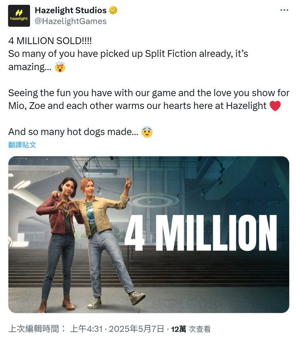This screenshot has height=337, width=296.
Task: Click the 2025年5月7日 post date
Action: 137,329
